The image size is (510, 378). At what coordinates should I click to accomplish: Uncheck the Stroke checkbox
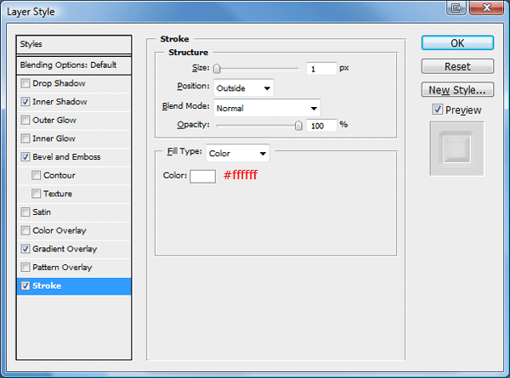(25, 285)
